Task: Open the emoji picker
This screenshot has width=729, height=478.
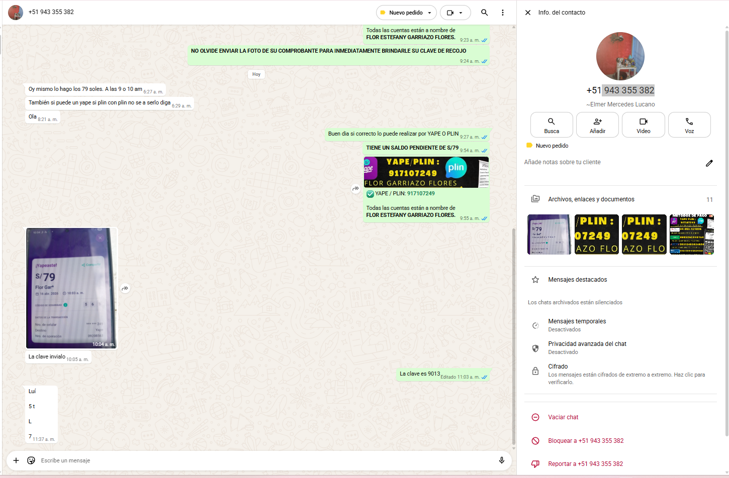Action: point(31,460)
